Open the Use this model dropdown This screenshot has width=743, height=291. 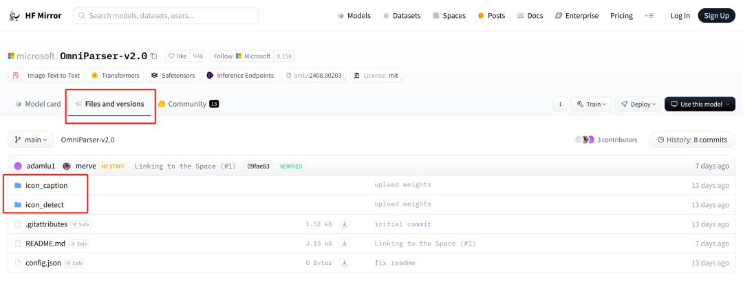click(x=700, y=104)
